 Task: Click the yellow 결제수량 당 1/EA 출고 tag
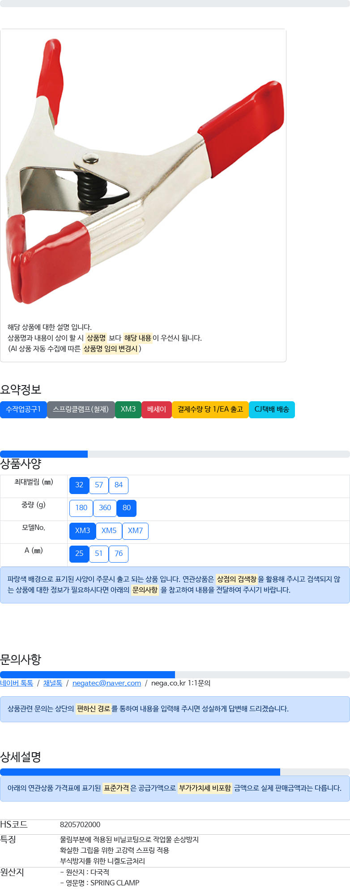click(x=210, y=409)
